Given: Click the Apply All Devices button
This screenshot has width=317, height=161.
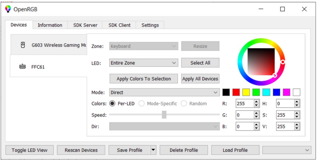Looking at the screenshot, I should click(200, 79).
